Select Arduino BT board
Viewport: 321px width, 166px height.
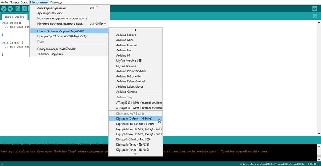(x=135, y=55)
